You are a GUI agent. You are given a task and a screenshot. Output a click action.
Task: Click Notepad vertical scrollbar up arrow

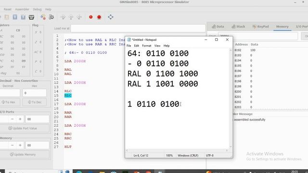click(x=231, y=50)
